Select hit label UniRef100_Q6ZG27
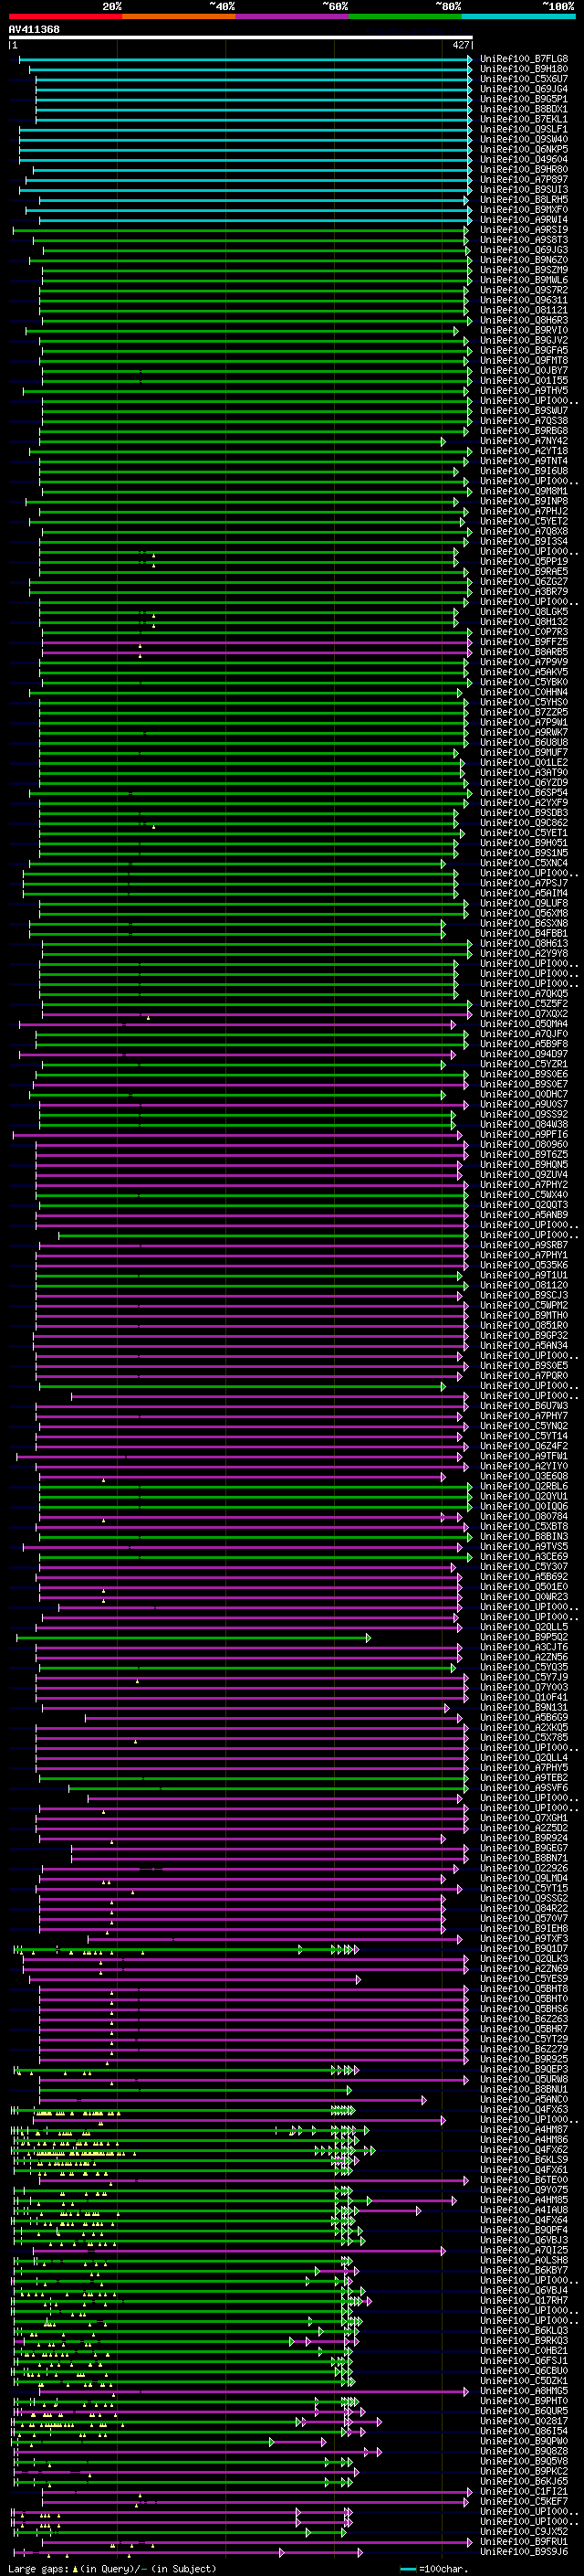 coord(524,581)
